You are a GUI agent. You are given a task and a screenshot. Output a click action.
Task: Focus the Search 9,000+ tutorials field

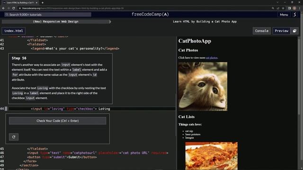click(x=48, y=15)
